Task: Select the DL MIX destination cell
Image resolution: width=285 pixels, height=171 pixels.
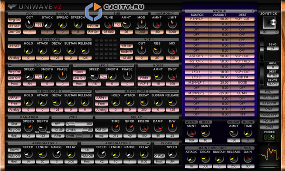Action: [x=242, y=93]
